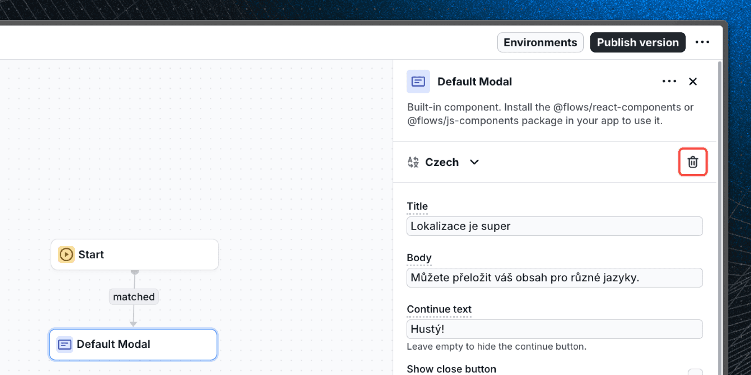This screenshot has width=751, height=375.
Task: Select the matched edge label
Action: pos(134,297)
